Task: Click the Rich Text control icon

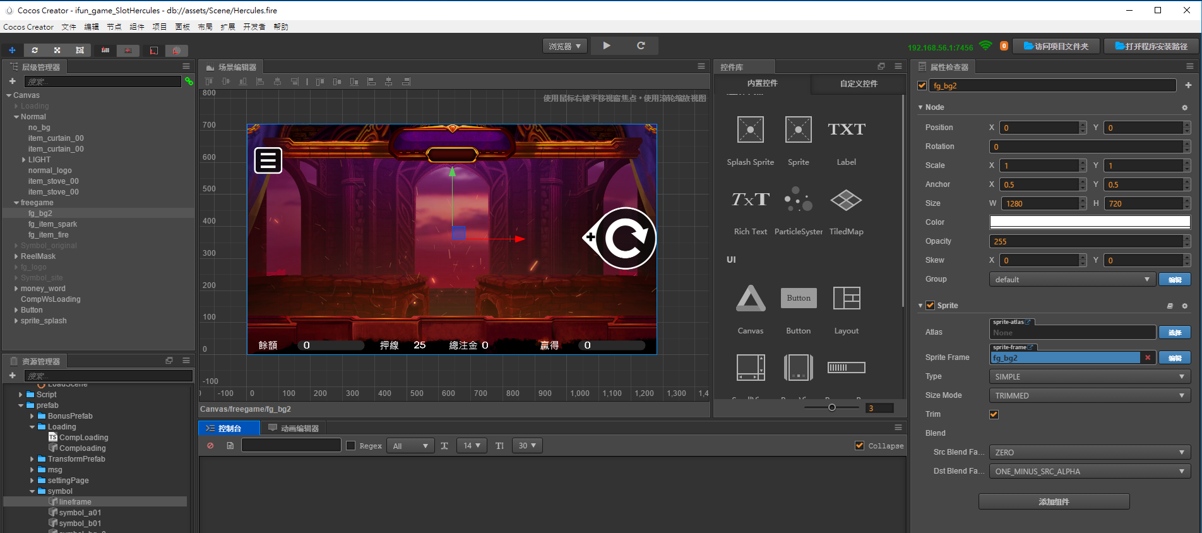Action: (750, 200)
